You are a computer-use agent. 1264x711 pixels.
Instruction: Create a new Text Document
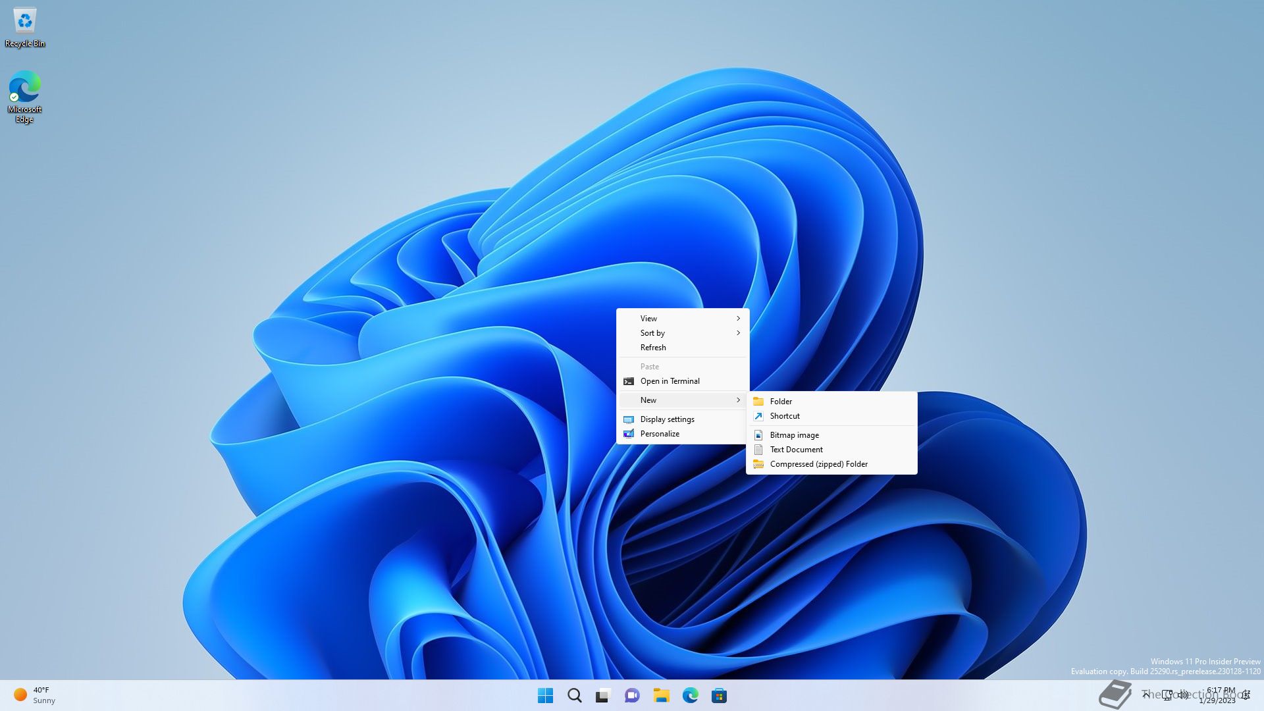click(x=831, y=450)
